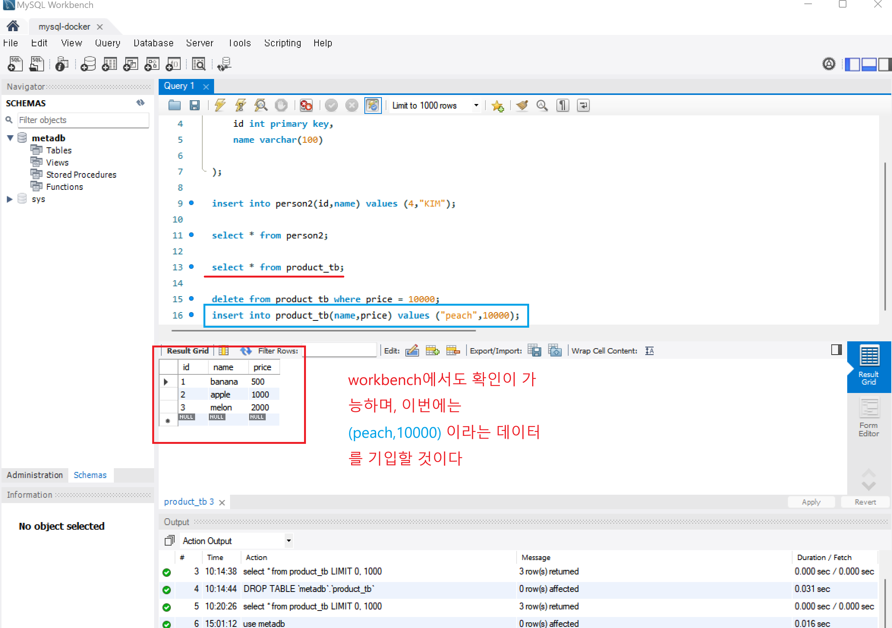Image resolution: width=892 pixels, height=628 pixels.
Task: Save the script with the floppy disk icon
Action: pyautogui.click(x=195, y=105)
